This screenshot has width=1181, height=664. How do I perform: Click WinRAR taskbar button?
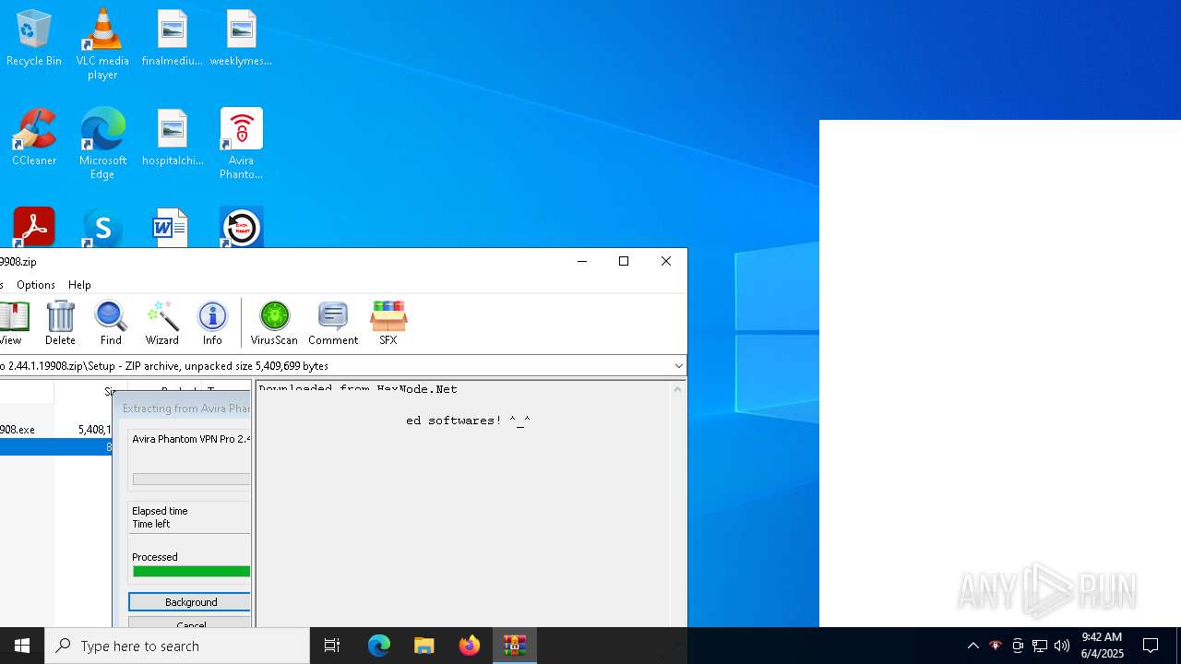pyautogui.click(x=515, y=646)
